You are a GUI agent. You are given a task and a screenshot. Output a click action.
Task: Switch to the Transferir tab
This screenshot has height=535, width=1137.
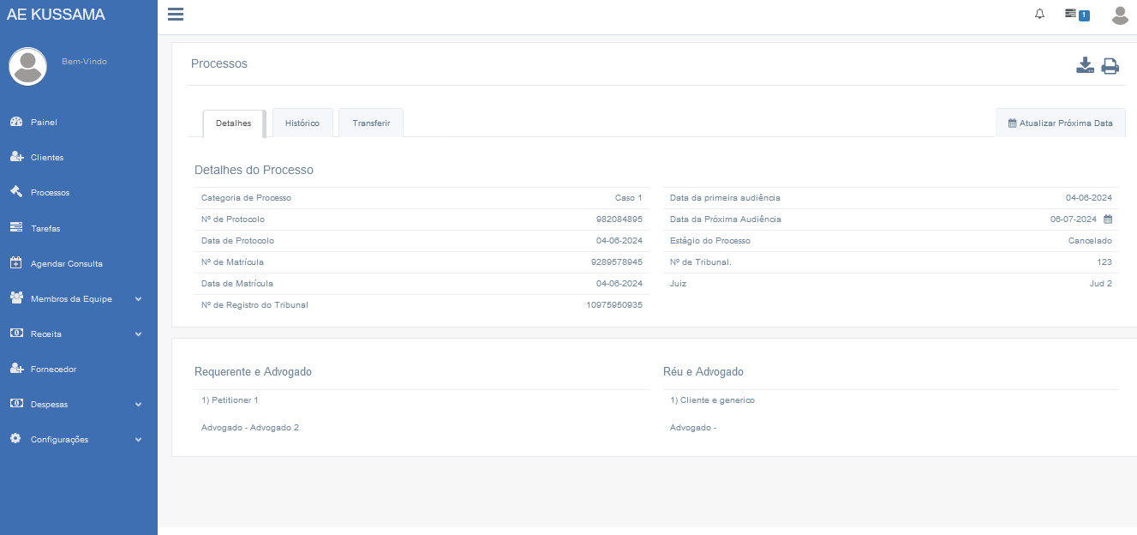(x=371, y=123)
